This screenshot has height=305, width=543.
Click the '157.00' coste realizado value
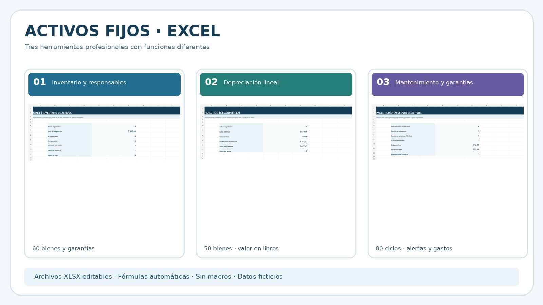[476, 149]
